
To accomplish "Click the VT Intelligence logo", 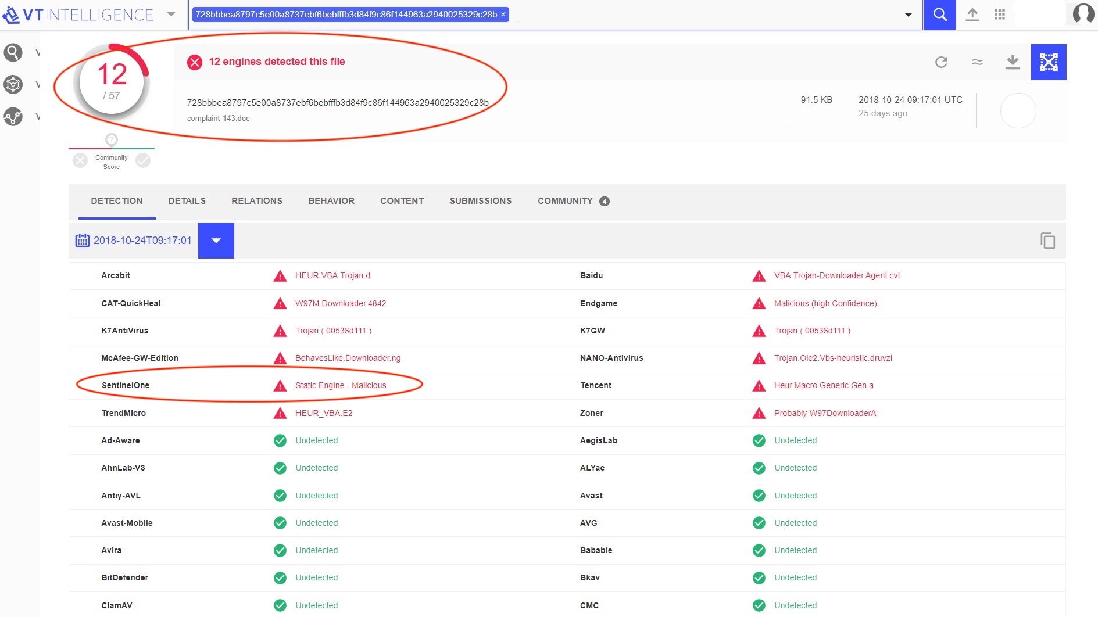I will (x=78, y=15).
